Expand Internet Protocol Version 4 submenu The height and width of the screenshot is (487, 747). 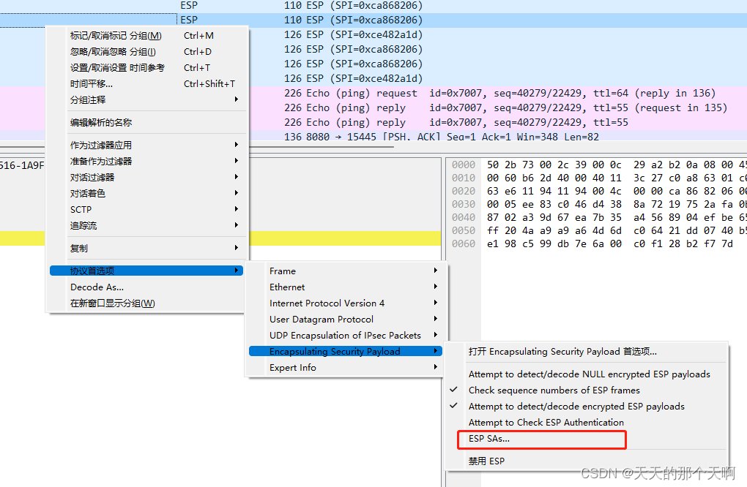(327, 303)
